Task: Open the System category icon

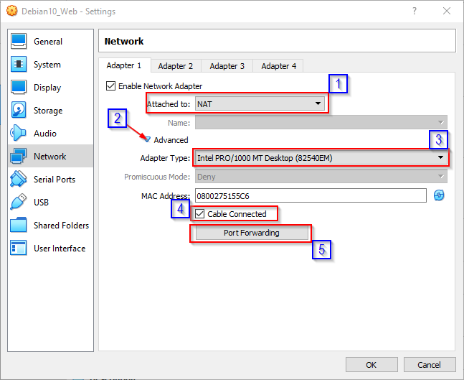Action: click(x=19, y=65)
